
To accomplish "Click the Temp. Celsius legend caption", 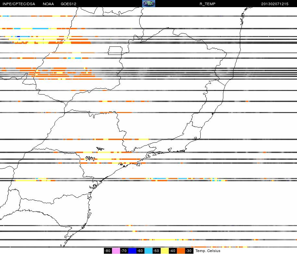I will point(208,251).
